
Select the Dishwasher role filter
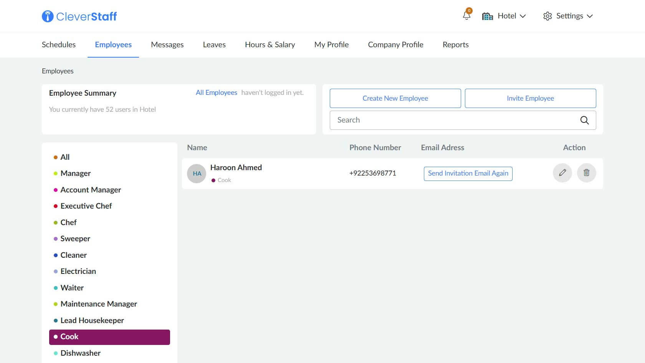[x=80, y=353]
